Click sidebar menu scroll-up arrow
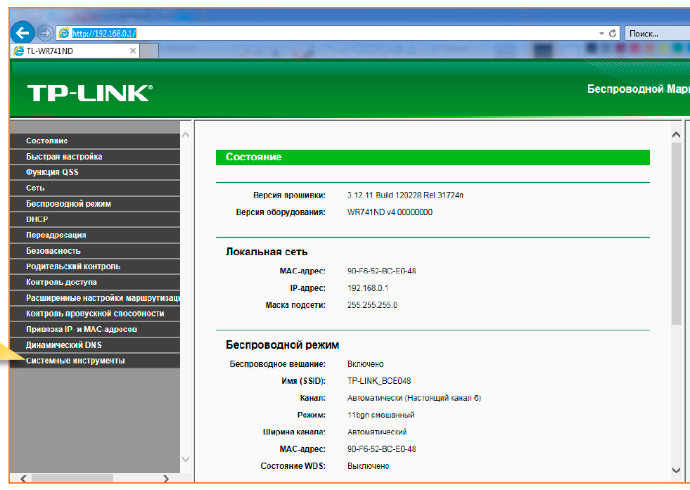 [x=186, y=134]
